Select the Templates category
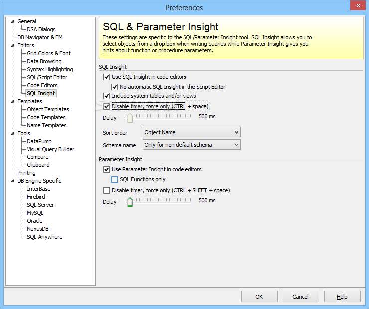Viewport: 369px width, 309px height. click(x=29, y=101)
